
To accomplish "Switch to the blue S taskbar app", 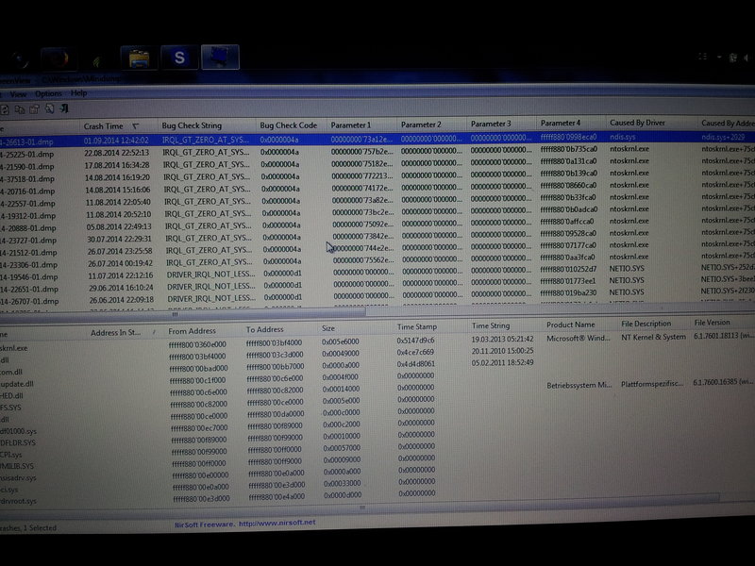I will tap(179, 58).
